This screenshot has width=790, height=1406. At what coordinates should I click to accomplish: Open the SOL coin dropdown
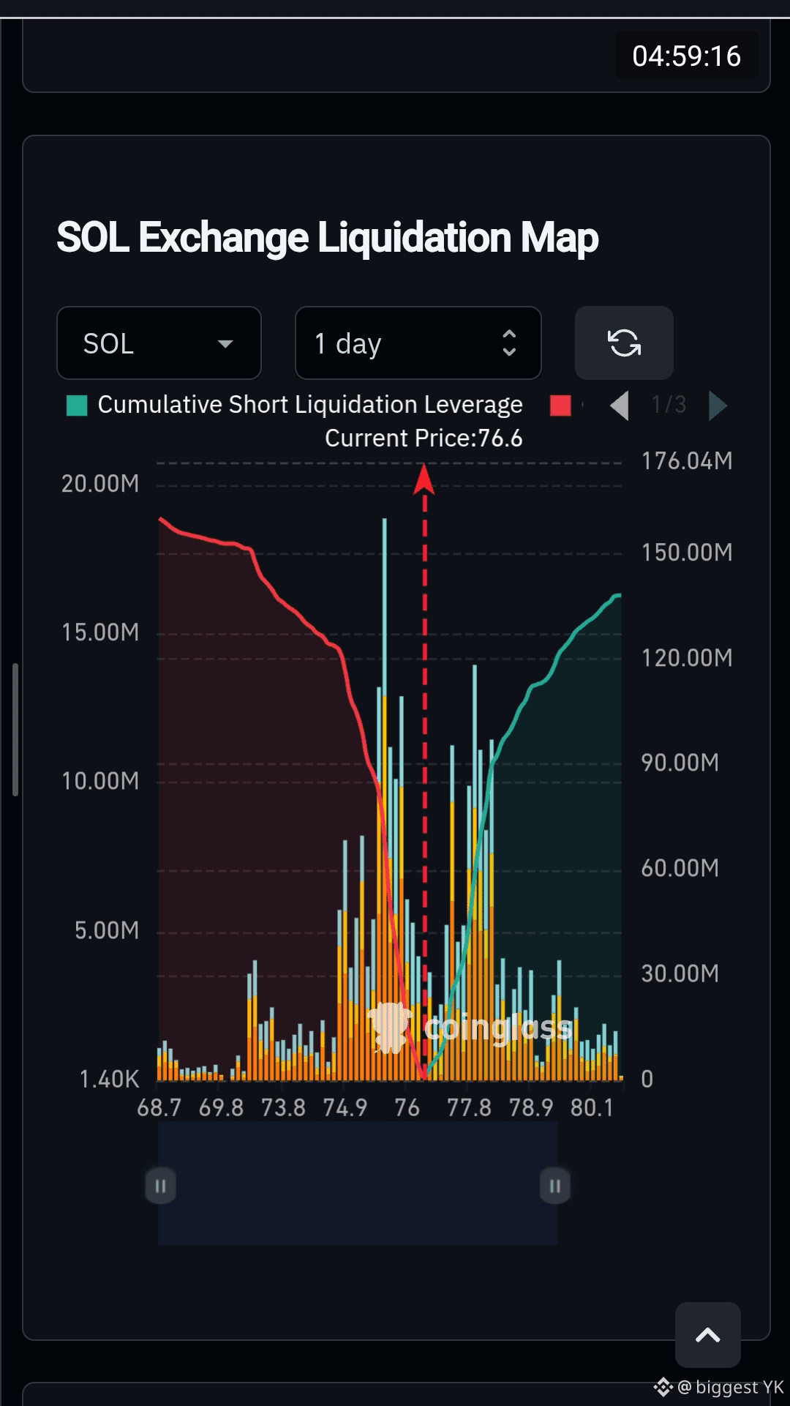[159, 343]
